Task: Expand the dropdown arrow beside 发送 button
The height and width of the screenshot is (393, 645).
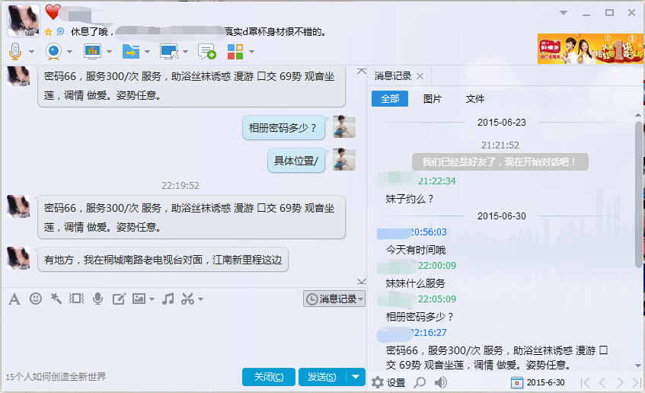Action: 356,377
